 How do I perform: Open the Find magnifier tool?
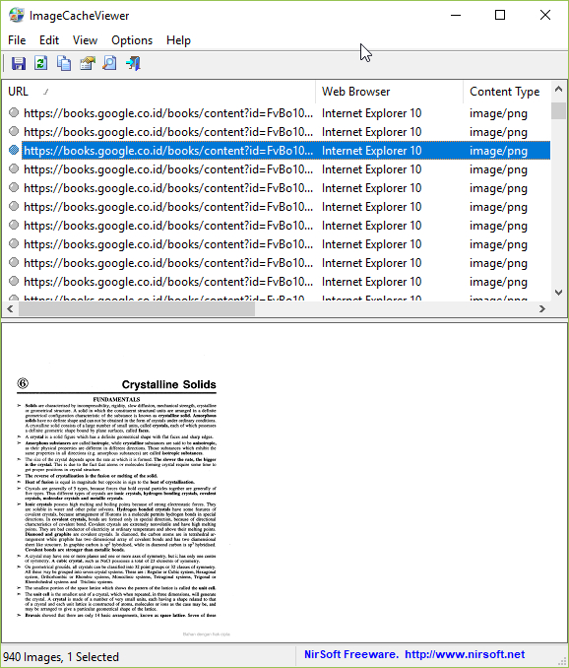point(110,63)
